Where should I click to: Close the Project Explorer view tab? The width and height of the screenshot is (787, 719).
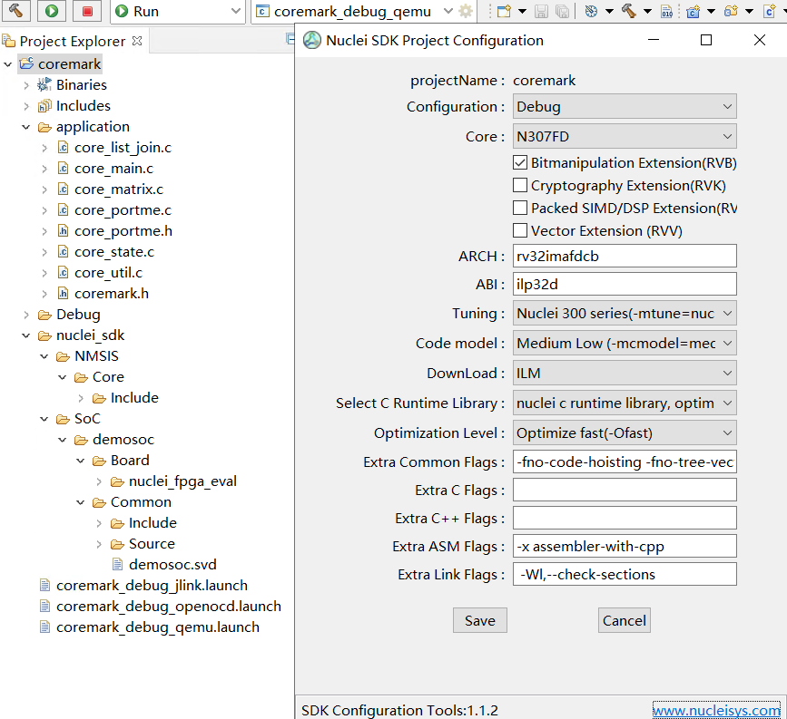pyautogui.click(x=137, y=41)
